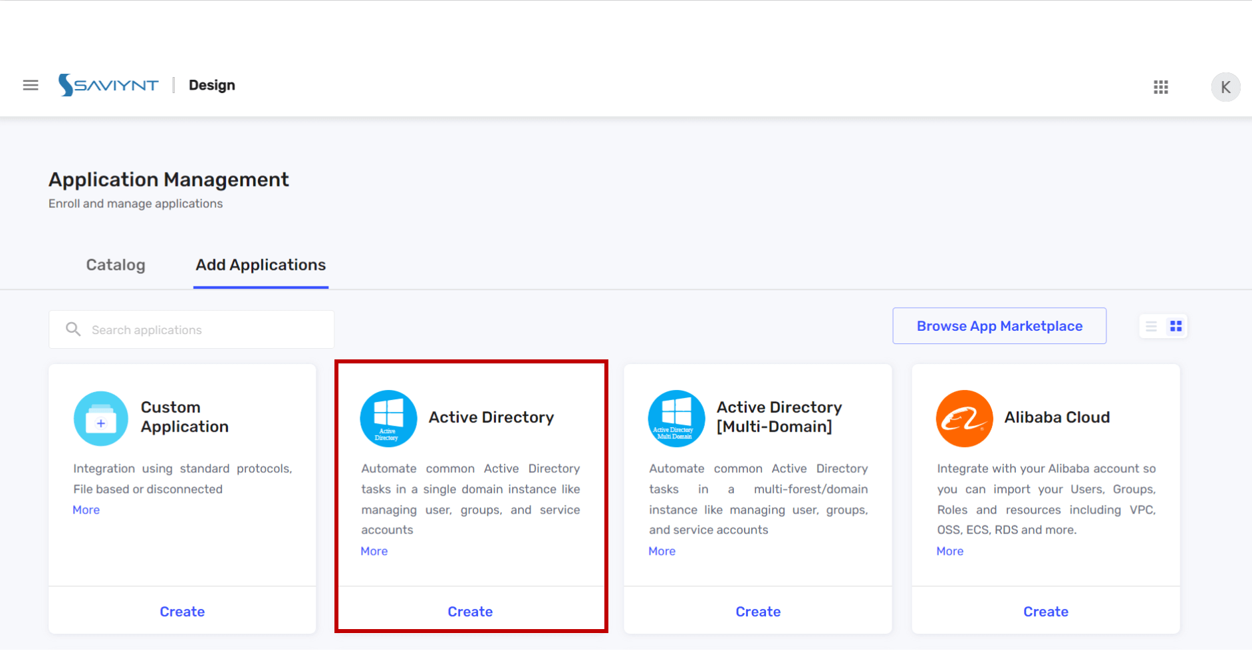The width and height of the screenshot is (1252, 655).
Task: Create an Alibaba Cloud application
Action: (x=1046, y=612)
